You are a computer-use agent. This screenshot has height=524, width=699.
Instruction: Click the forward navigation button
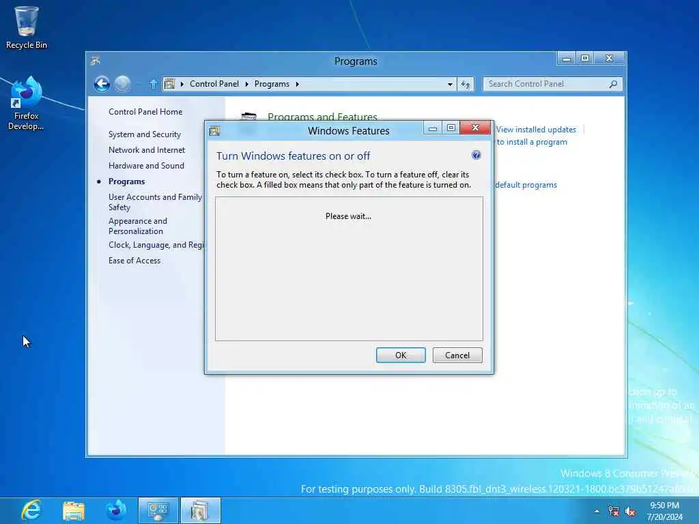(x=122, y=84)
